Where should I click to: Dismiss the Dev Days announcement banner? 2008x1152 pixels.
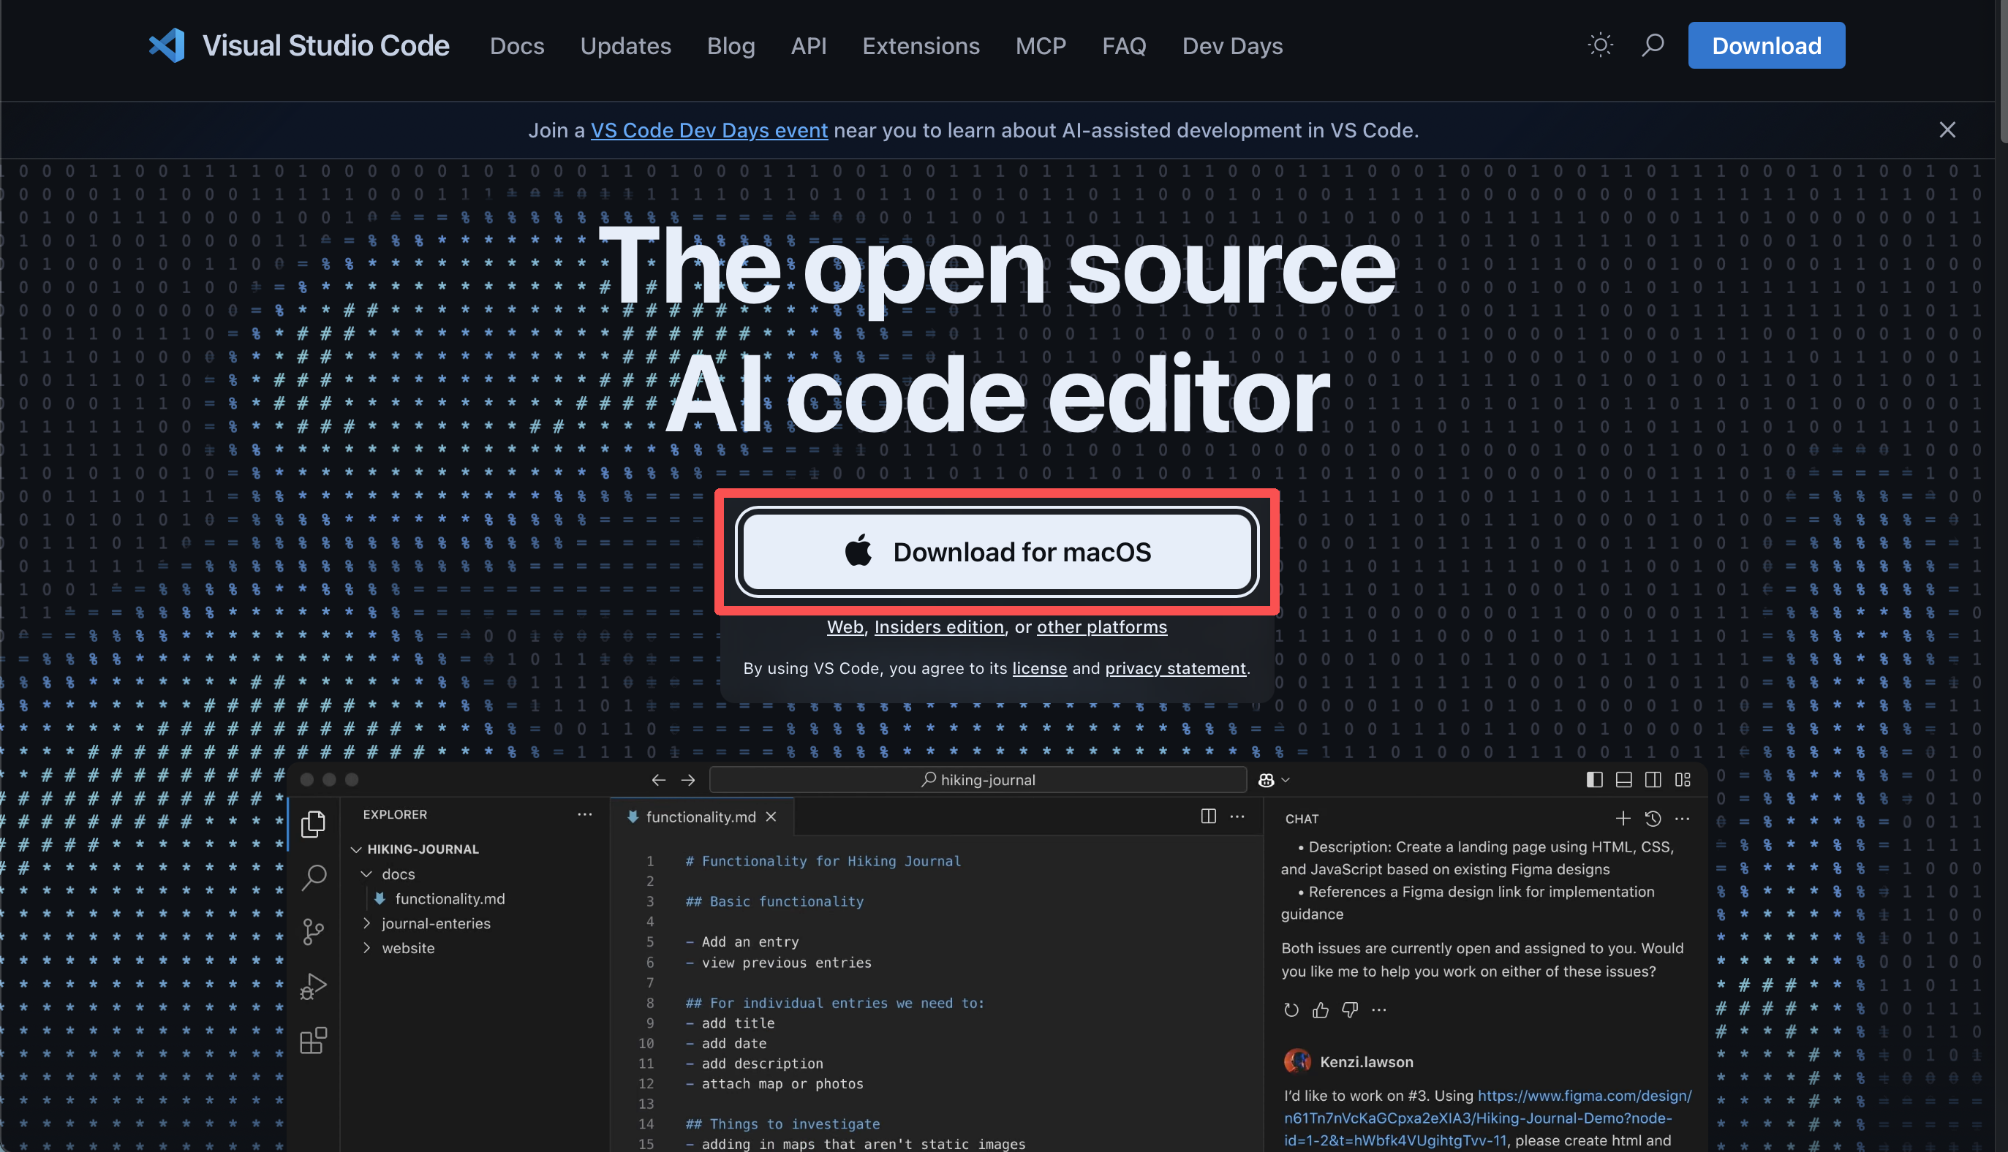[x=1947, y=130]
